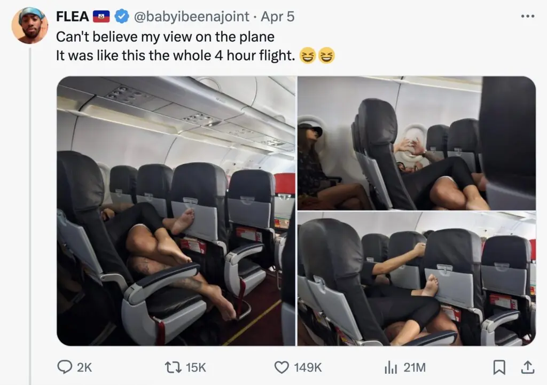547x385 pixels.
Task: Open the FLEA display name link
Action: click(73, 17)
